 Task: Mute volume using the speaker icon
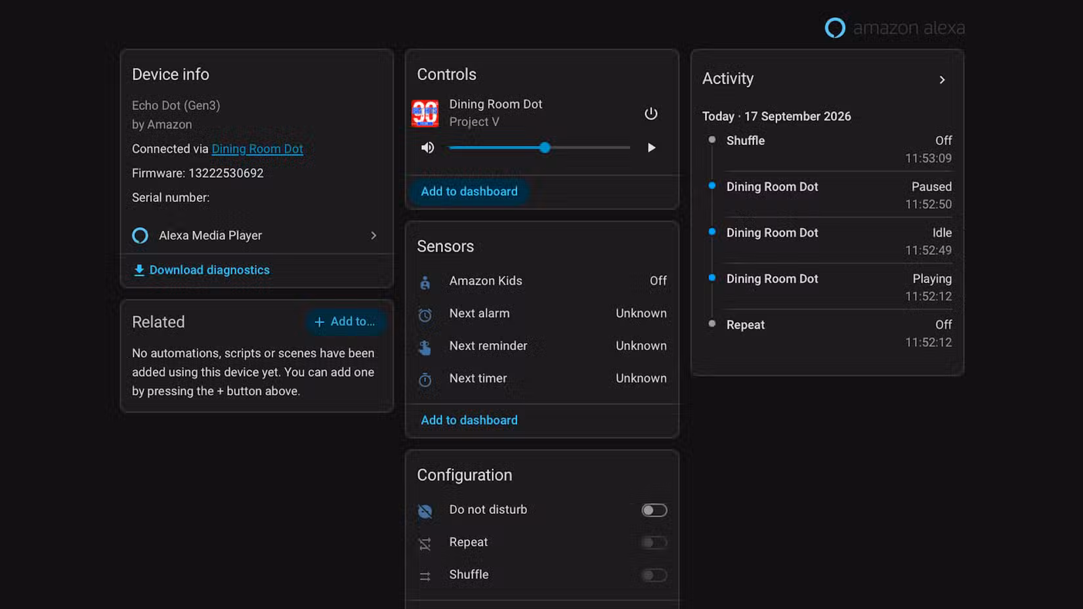coord(427,148)
